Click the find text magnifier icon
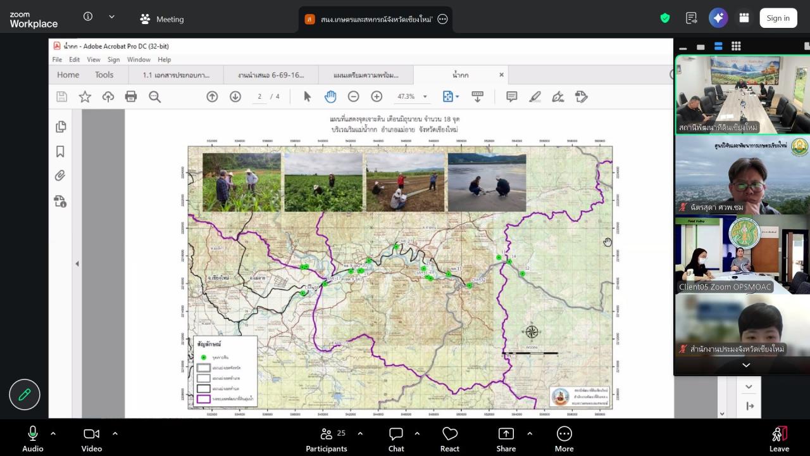The width and height of the screenshot is (810, 456). click(x=154, y=97)
